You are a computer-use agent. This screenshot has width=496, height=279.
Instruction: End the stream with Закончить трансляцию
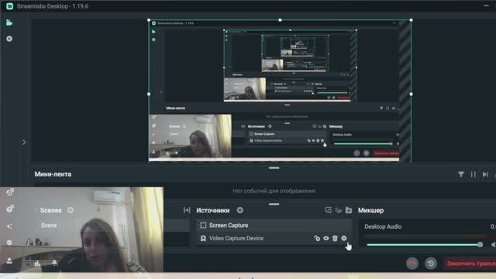click(x=470, y=263)
